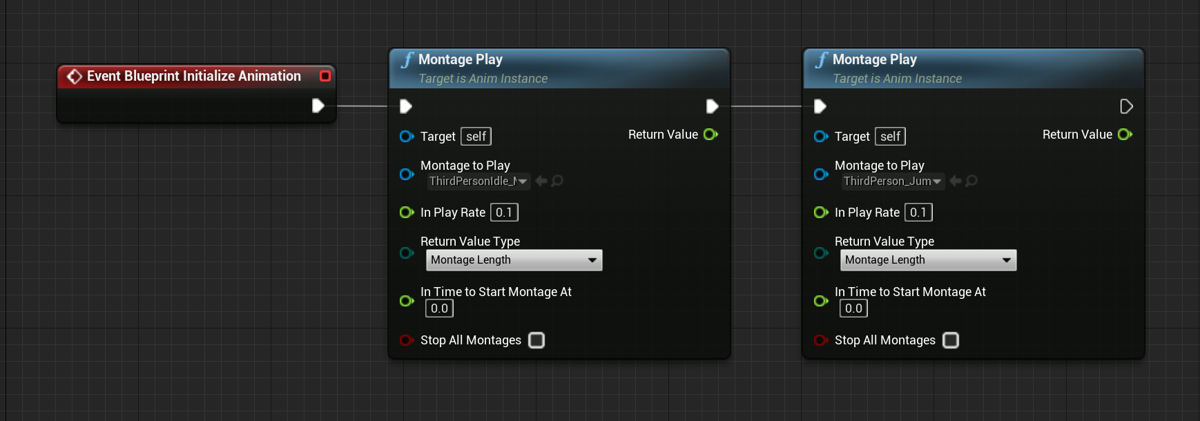The height and width of the screenshot is (421, 1200).
Task: Click the Return Value Type pin on first node
Action: pyautogui.click(x=407, y=253)
